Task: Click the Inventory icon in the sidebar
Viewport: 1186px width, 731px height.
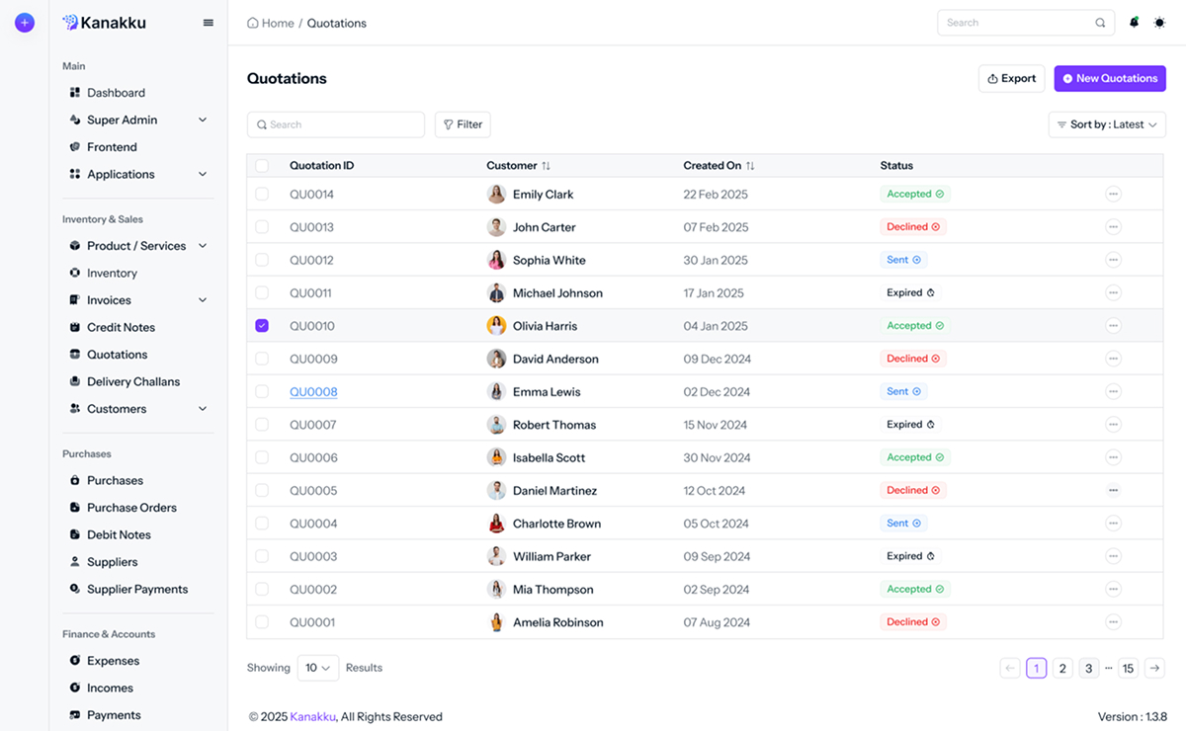Action: tap(74, 273)
